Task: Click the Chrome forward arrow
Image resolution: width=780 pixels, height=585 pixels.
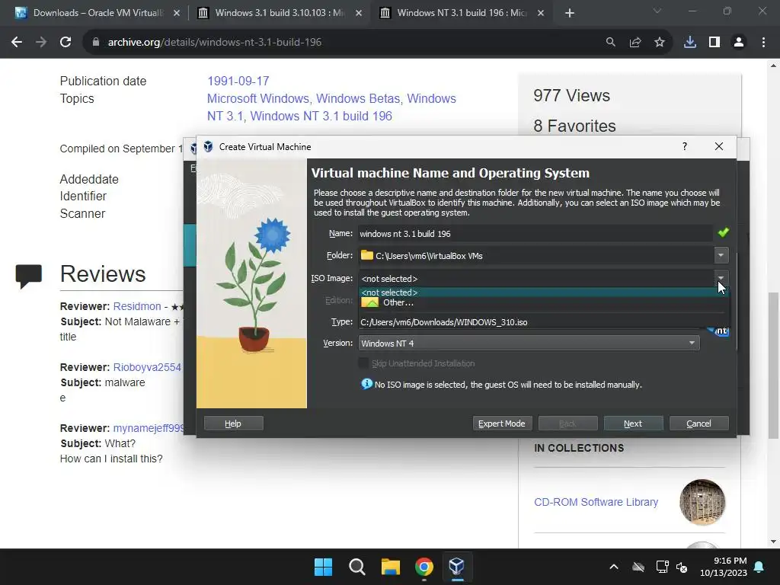Action: point(41,43)
